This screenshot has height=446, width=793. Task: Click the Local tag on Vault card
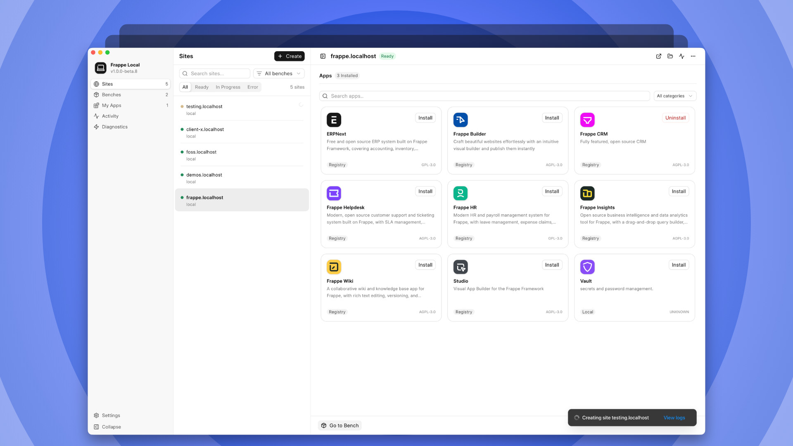click(x=588, y=312)
